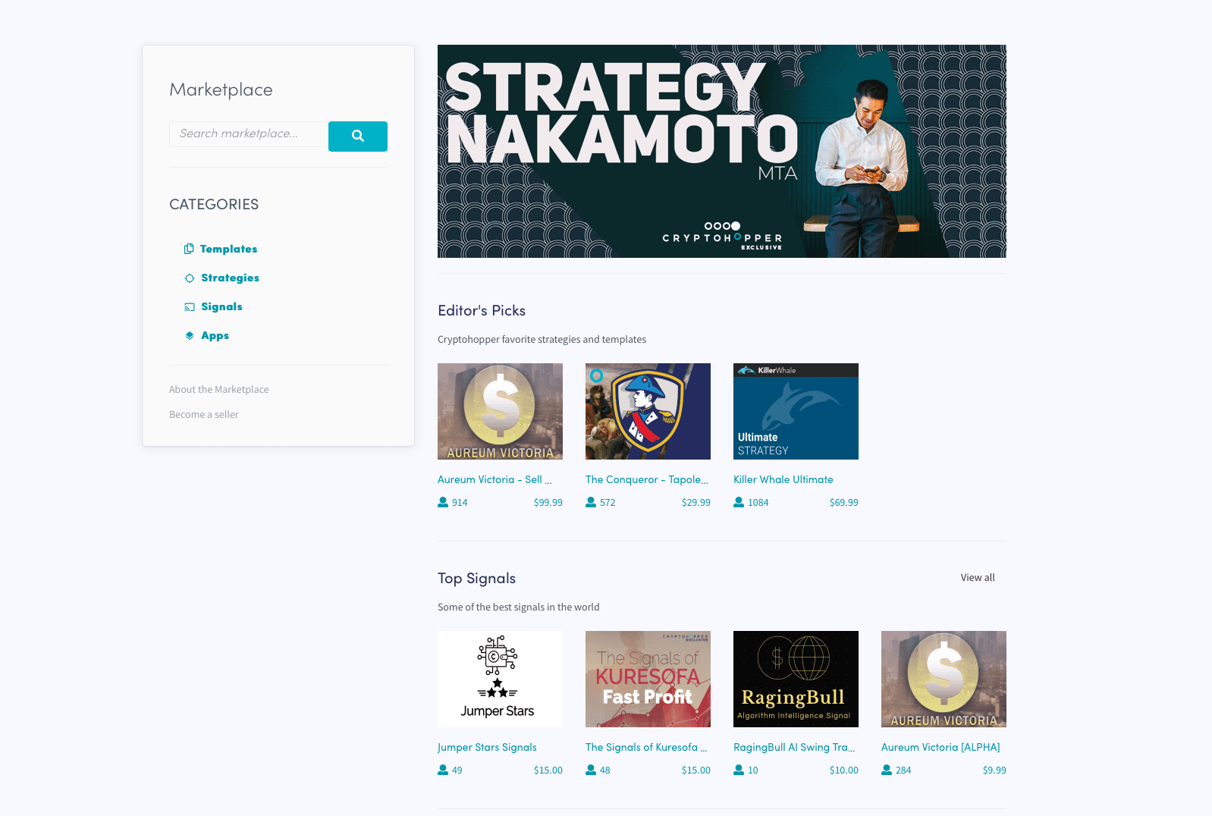This screenshot has width=1212, height=816.
Task: Select the second carousel dot on banner
Action: coord(717,226)
